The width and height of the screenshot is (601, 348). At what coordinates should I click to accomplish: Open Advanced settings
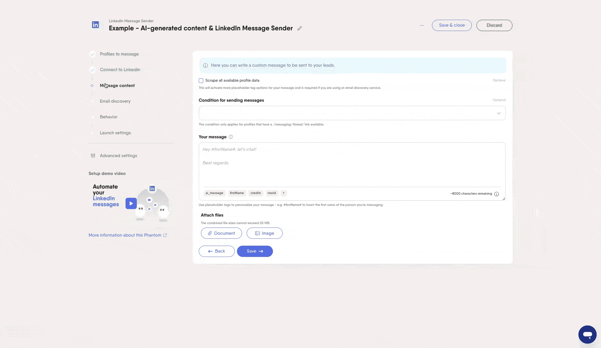pos(118,156)
